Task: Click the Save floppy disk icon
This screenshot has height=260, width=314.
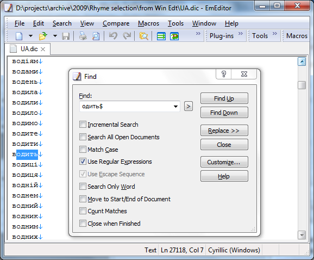Action: click(x=66, y=36)
